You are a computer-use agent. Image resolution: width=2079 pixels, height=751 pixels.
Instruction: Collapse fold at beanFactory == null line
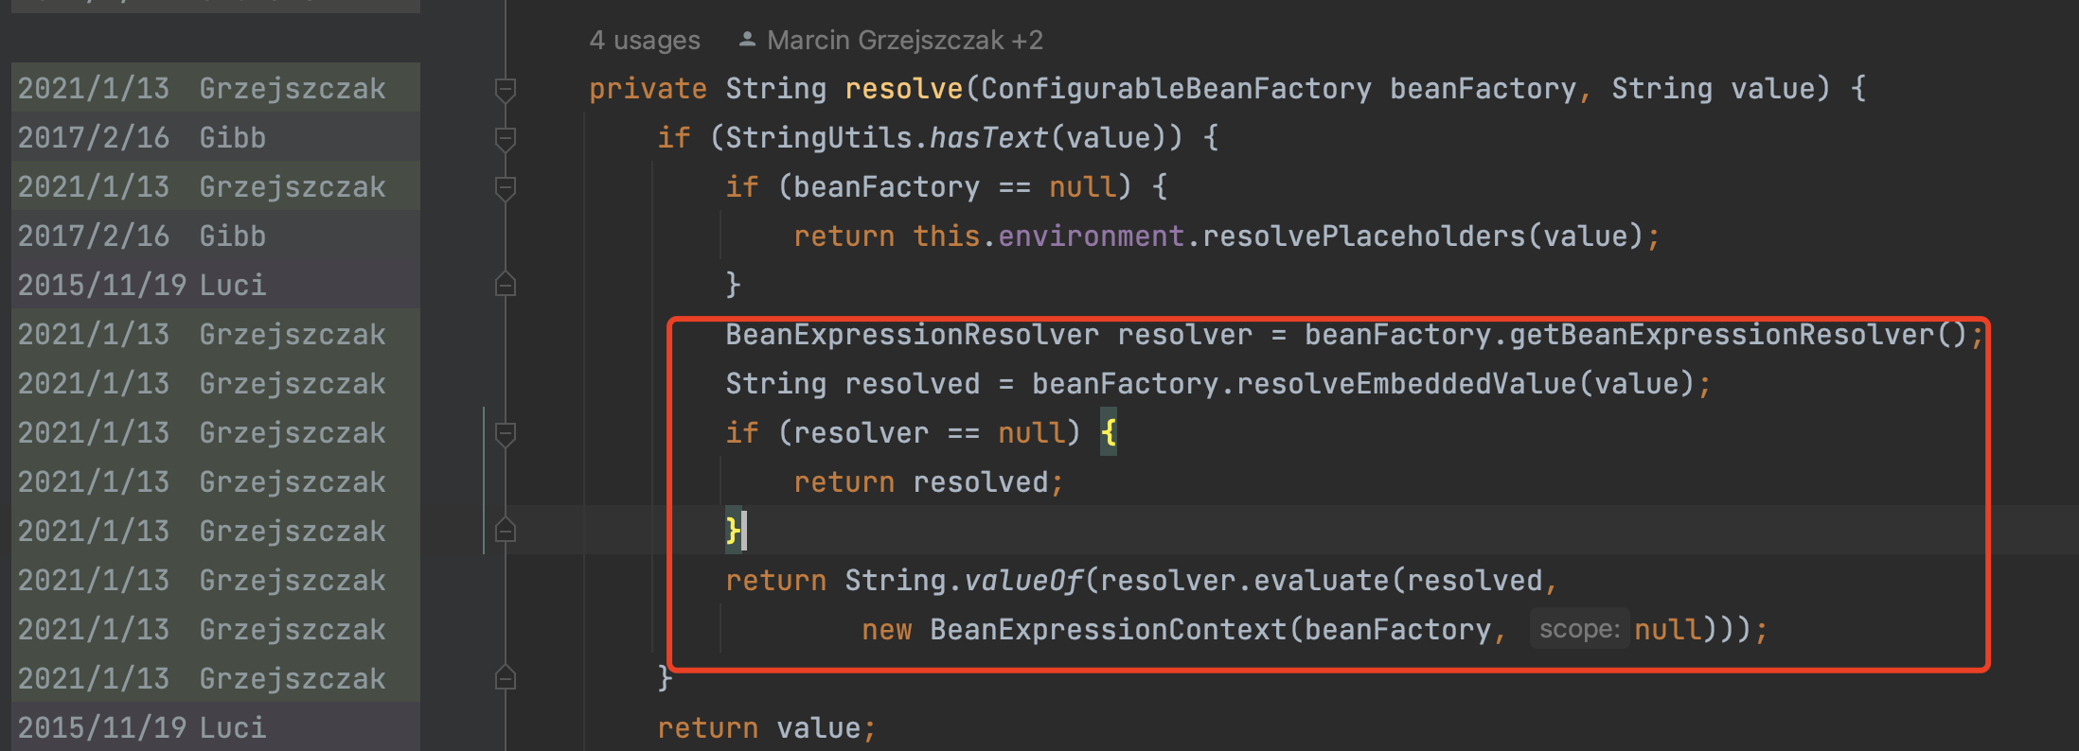pos(506,187)
